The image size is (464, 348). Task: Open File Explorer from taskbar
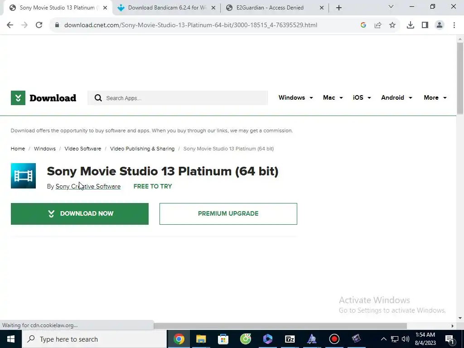[x=201, y=339]
